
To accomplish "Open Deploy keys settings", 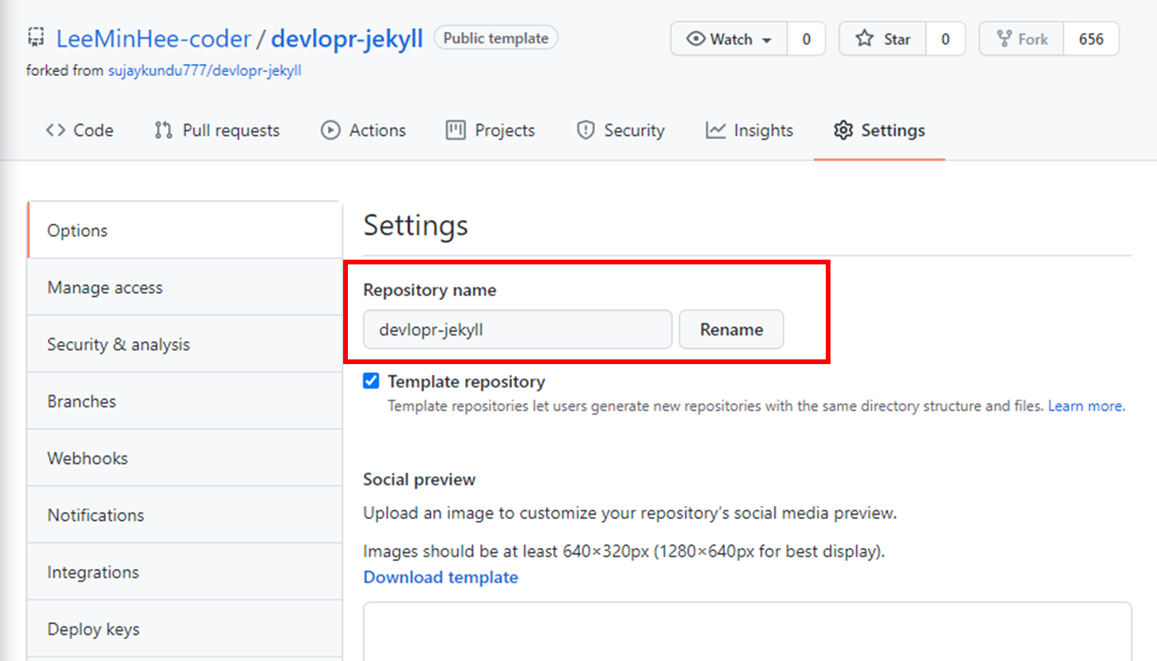I will [x=185, y=629].
